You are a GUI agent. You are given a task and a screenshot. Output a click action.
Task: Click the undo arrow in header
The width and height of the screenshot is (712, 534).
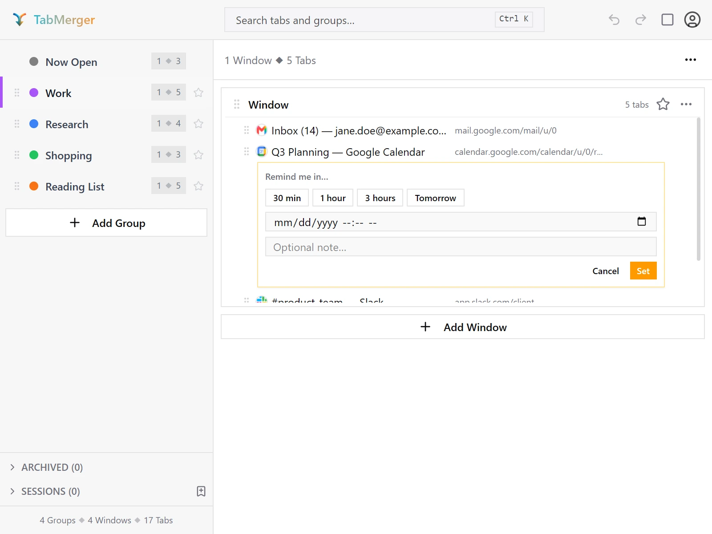pos(614,20)
